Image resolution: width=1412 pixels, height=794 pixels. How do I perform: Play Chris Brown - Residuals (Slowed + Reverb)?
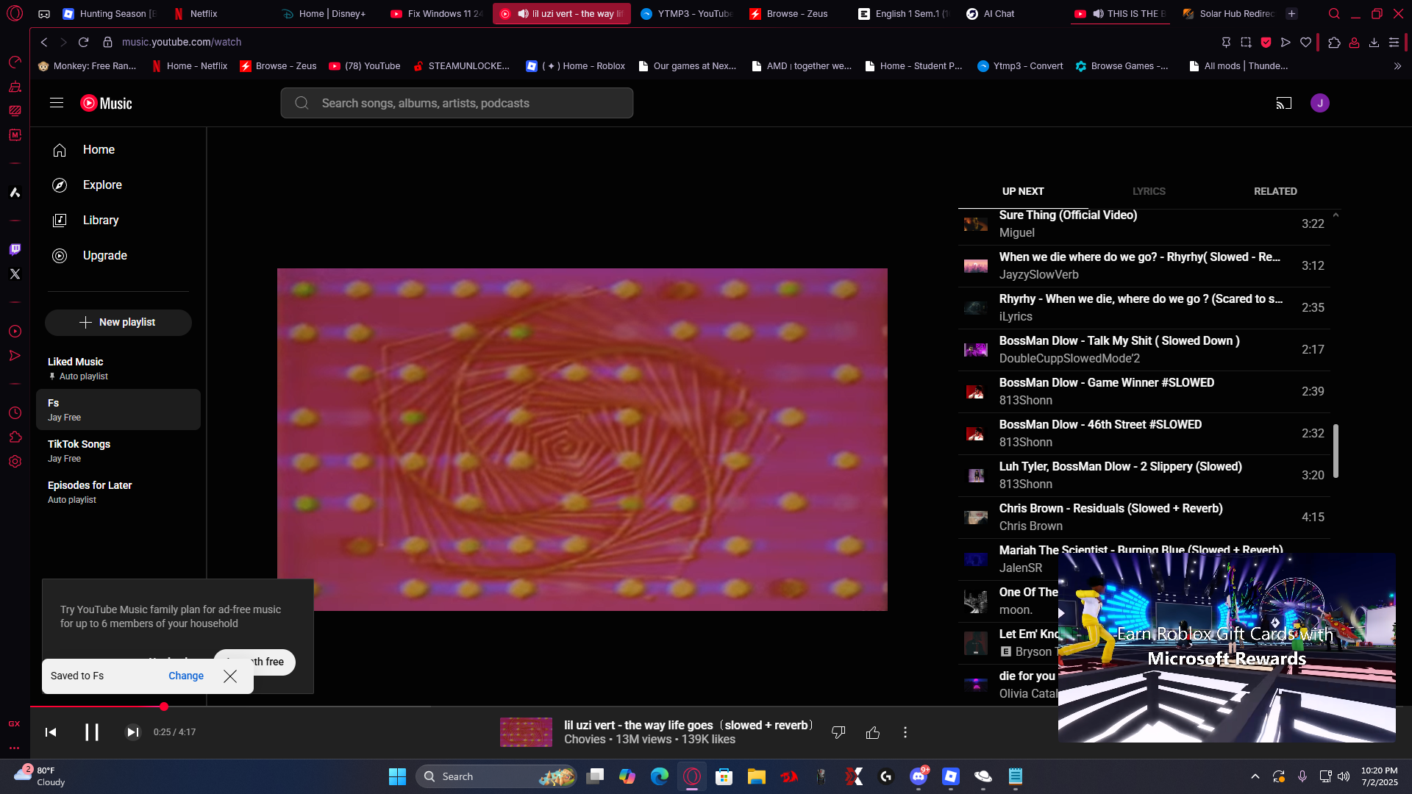click(1144, 518)
